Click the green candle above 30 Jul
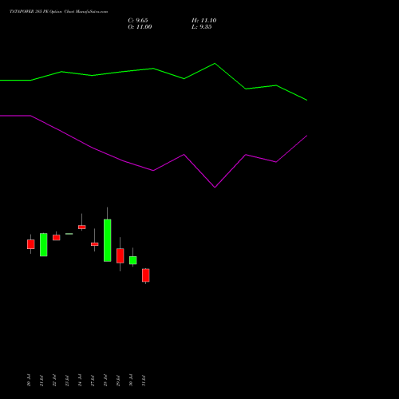399x399 pixels. pyautogui.click(x=133, y=260)
